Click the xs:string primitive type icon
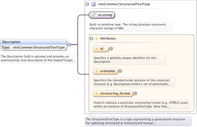 94,15
